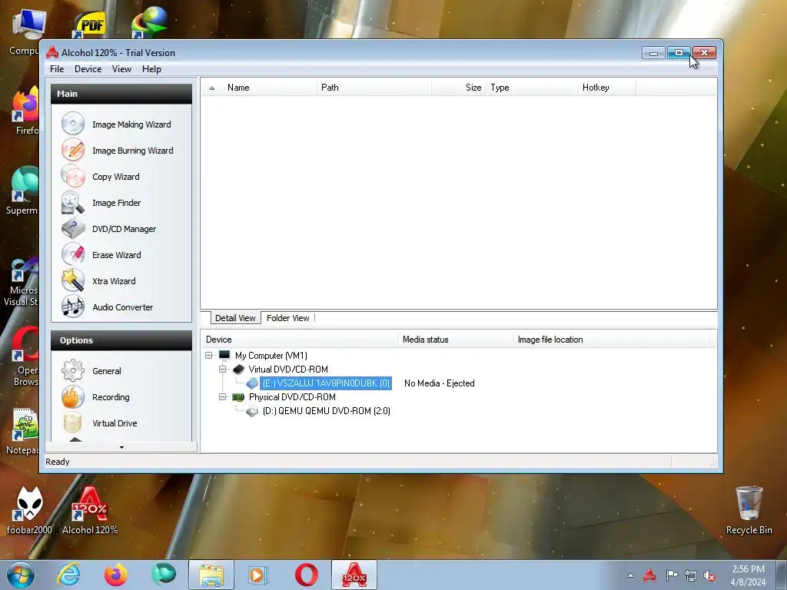Show hidden tray icons arrow
Screen dimensions: 787x590
click(630, 575)
